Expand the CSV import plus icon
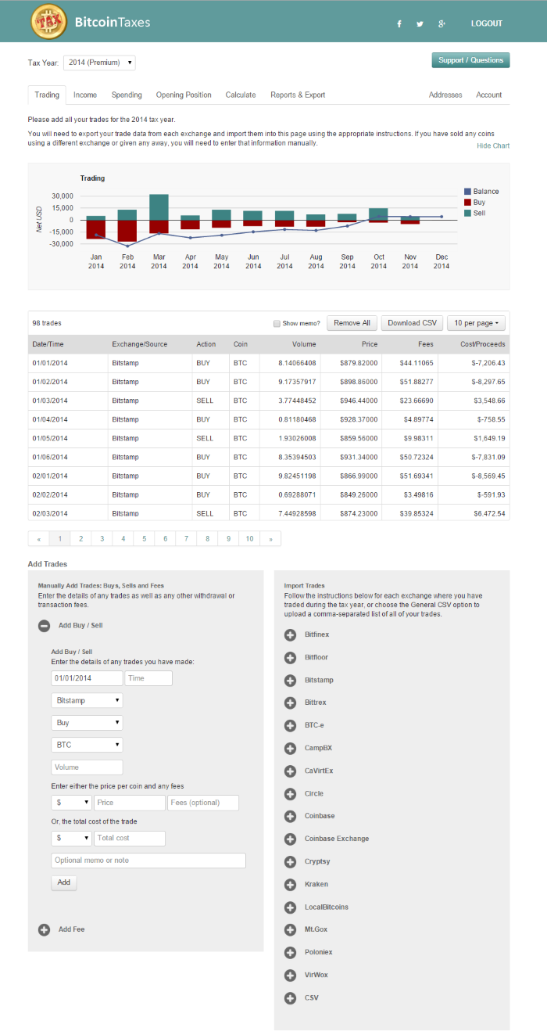The image size is (547, 1035). coord(291,997)
